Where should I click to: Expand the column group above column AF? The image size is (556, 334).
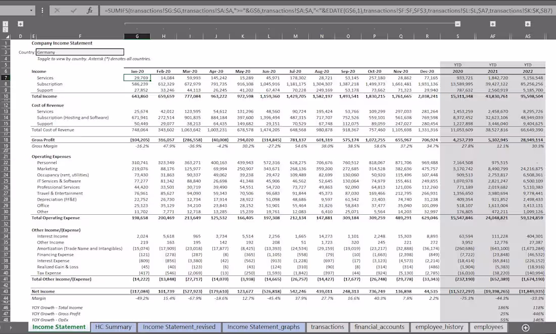(492, 24)
